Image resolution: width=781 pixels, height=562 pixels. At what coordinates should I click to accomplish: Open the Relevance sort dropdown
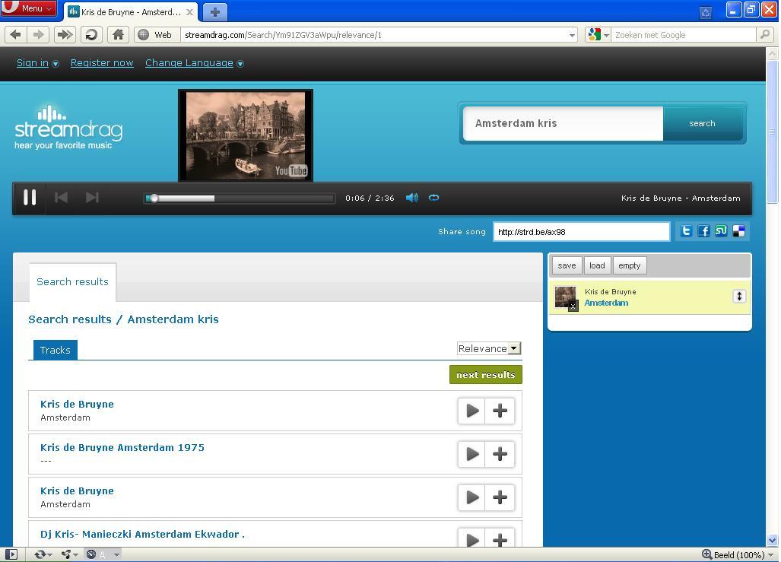(x=488, y=348)
